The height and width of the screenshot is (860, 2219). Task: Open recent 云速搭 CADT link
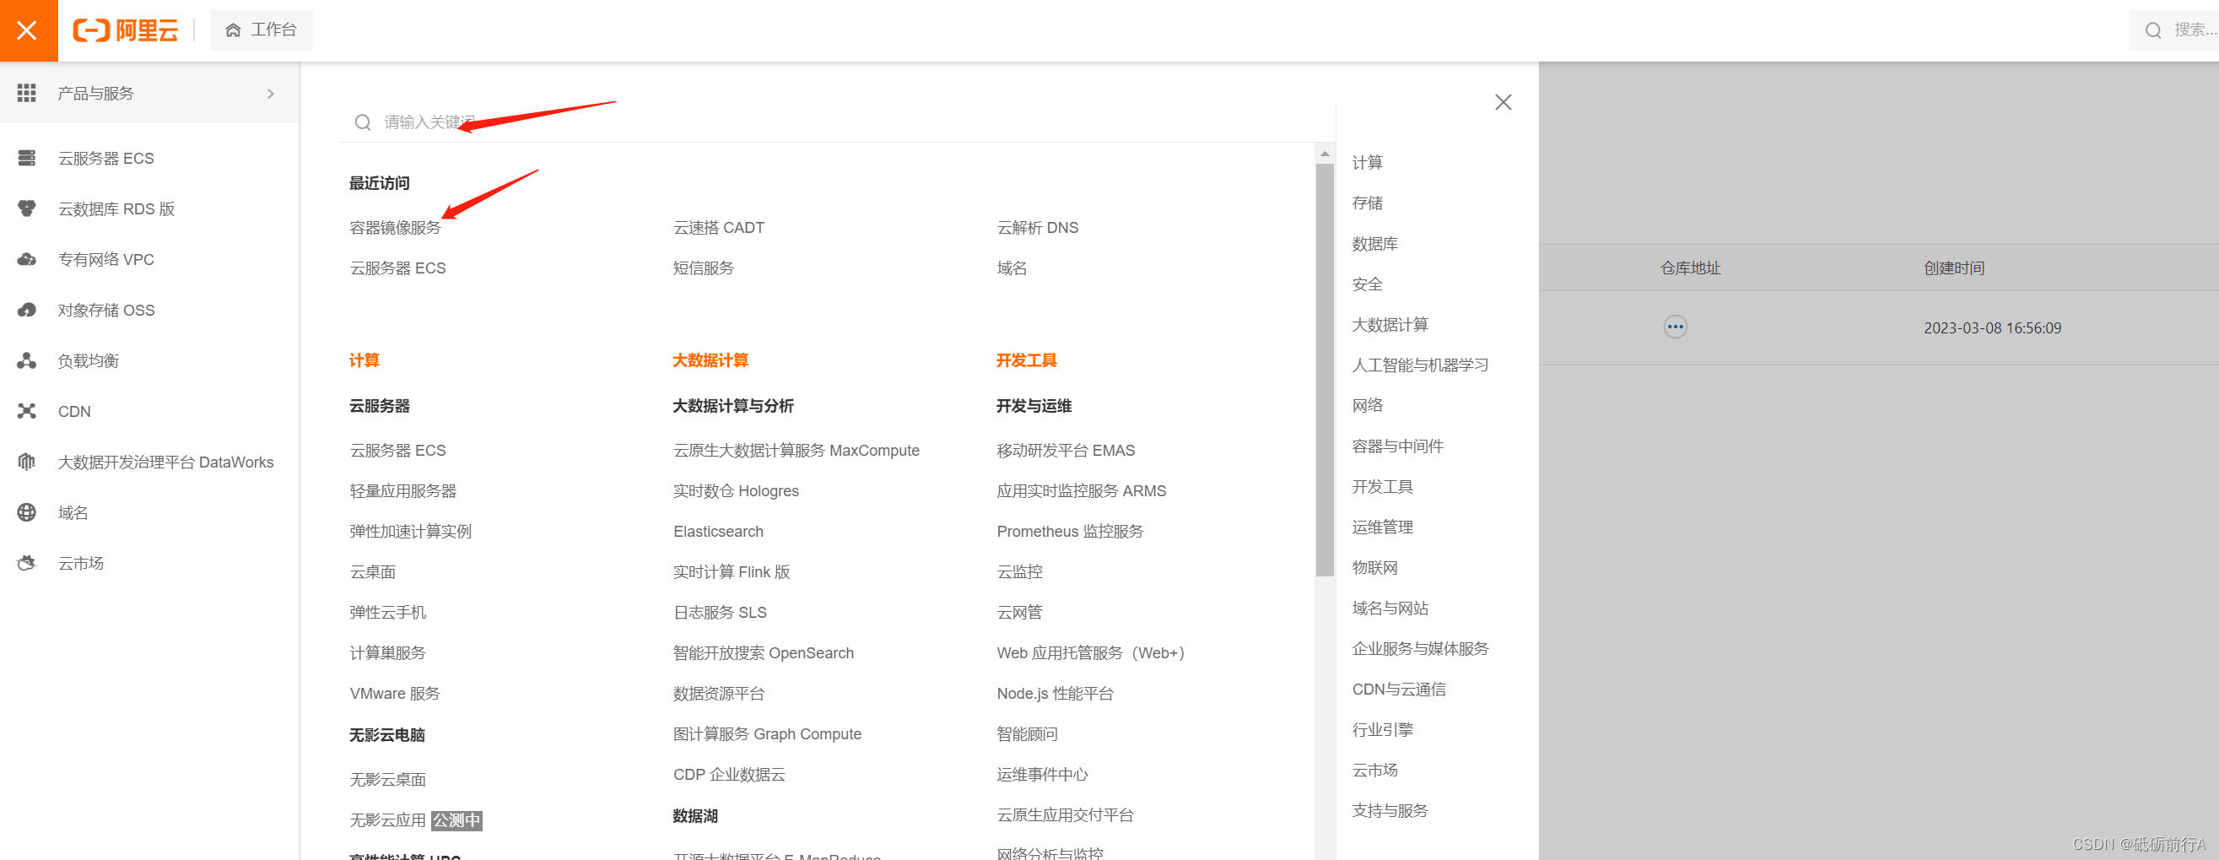718,228
